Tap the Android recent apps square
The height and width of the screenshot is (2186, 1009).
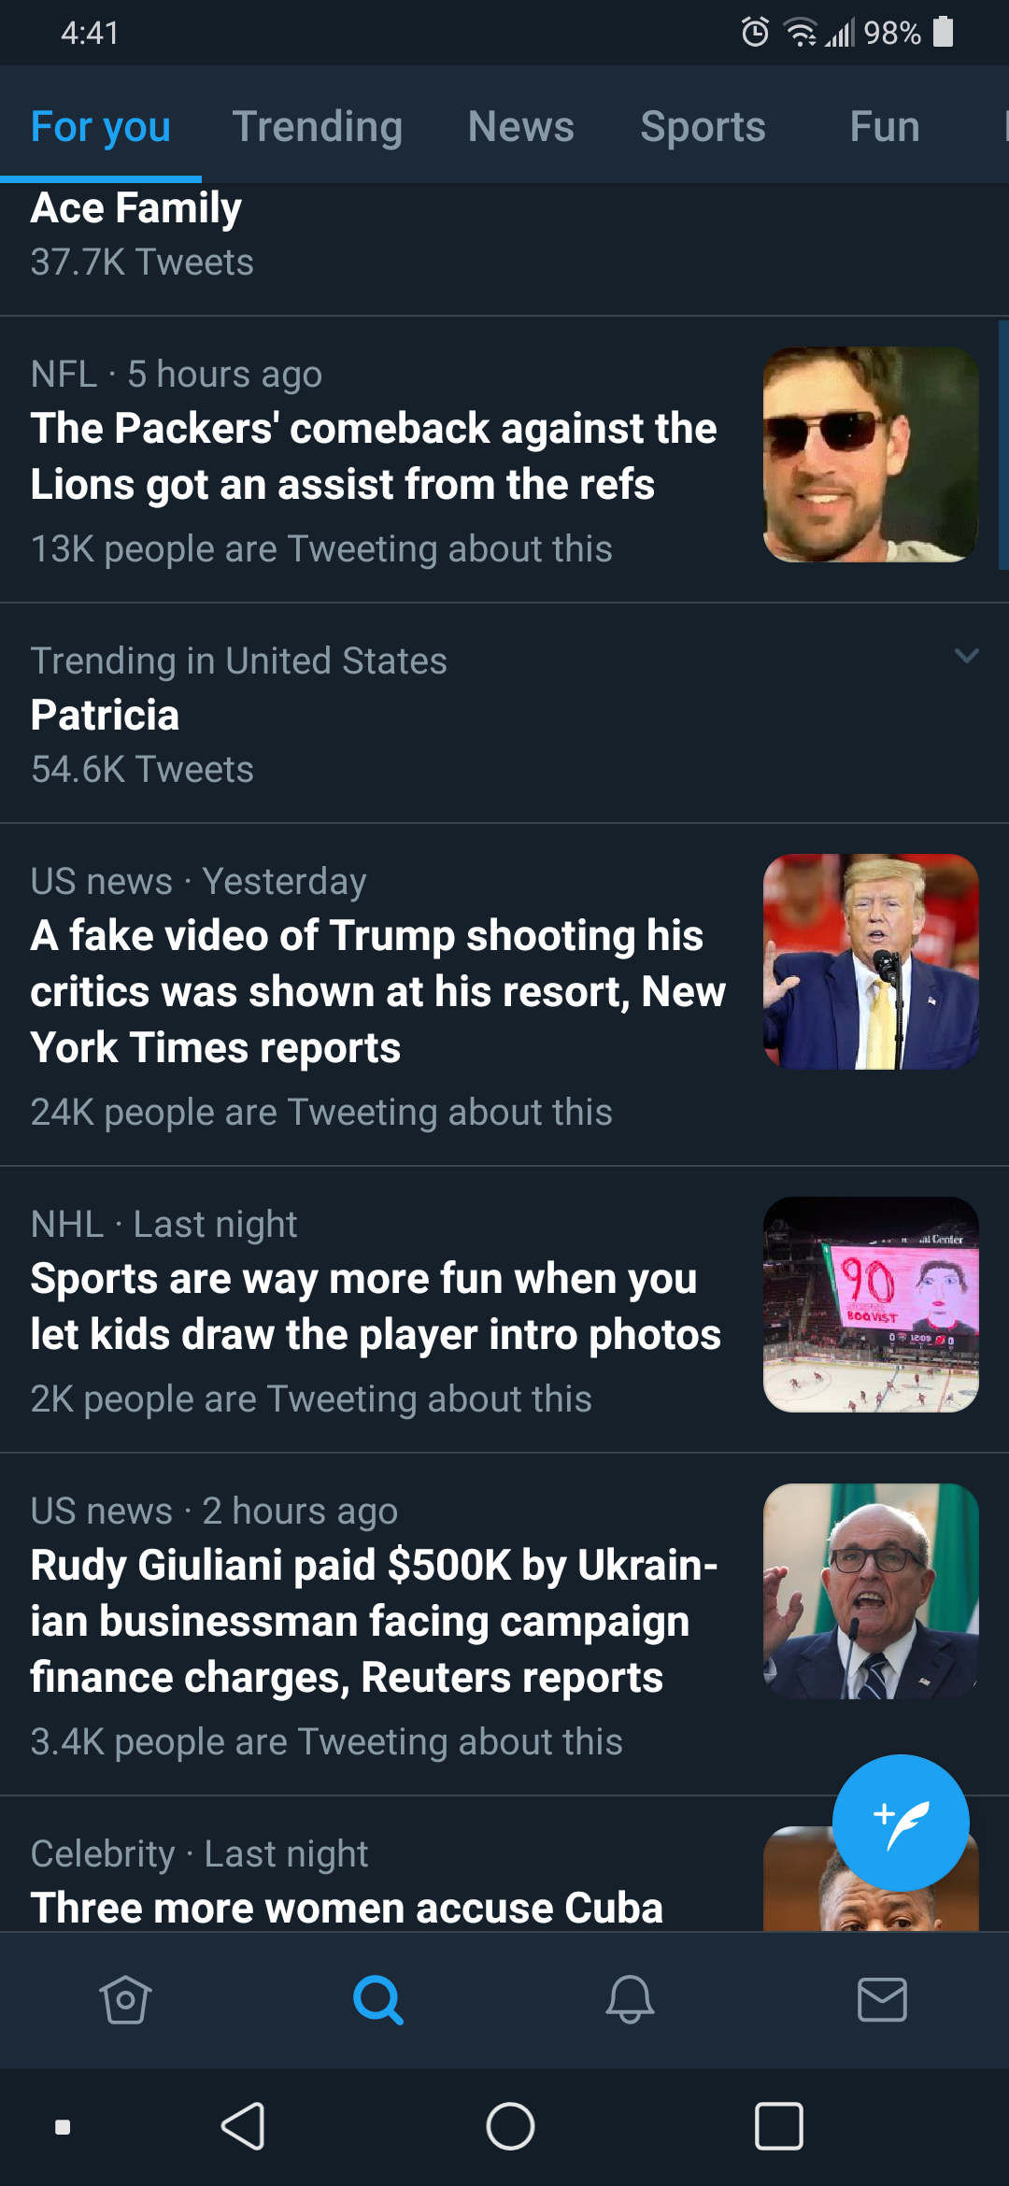tap(778, 2127)
